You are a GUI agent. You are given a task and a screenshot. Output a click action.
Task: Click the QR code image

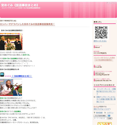[x=101, y=32]
